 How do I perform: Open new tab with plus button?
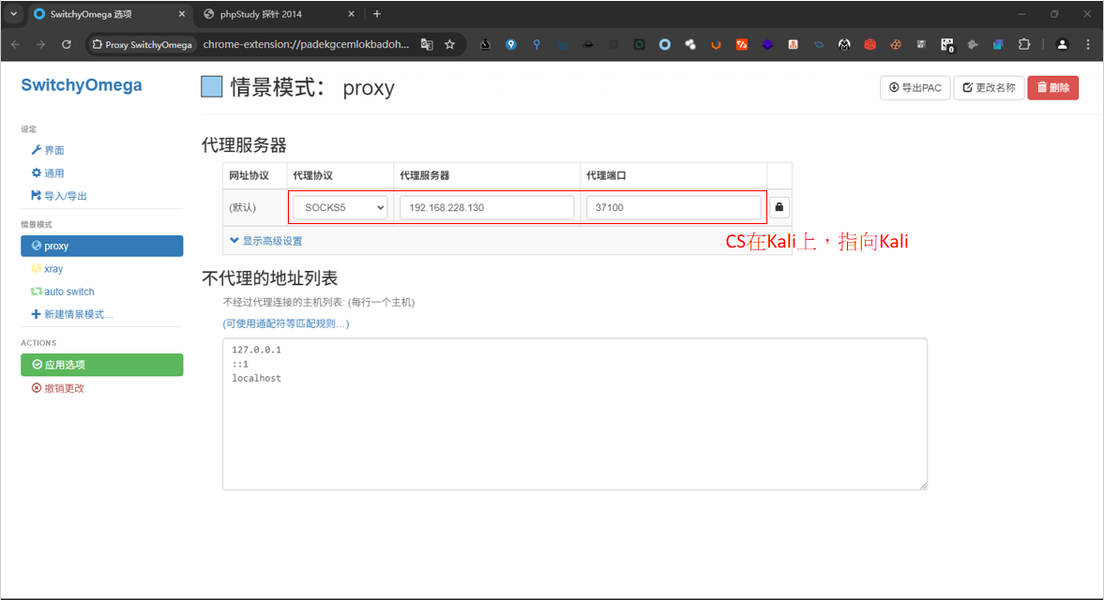[377, 13]
